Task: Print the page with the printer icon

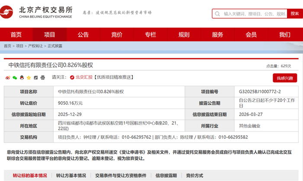Action: click(x=42, y=78)
